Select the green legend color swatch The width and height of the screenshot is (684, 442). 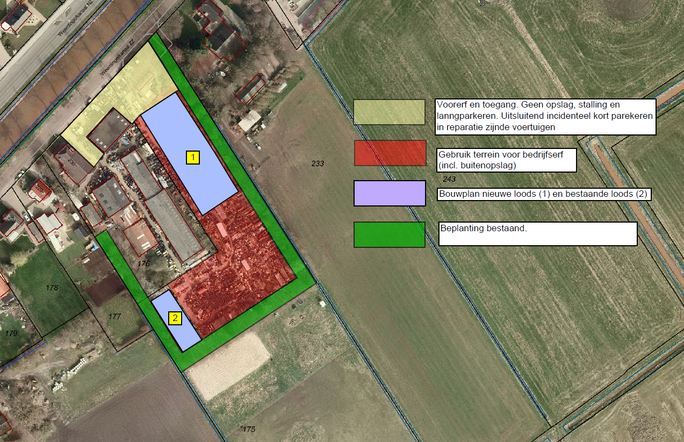point(389,234)
